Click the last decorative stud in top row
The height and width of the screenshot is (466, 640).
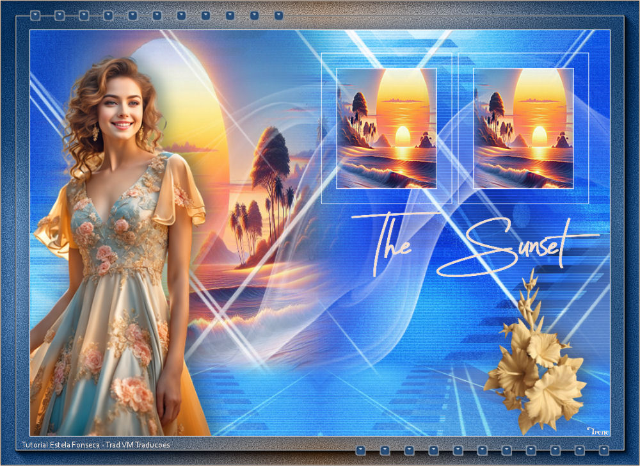pos(278,15)
